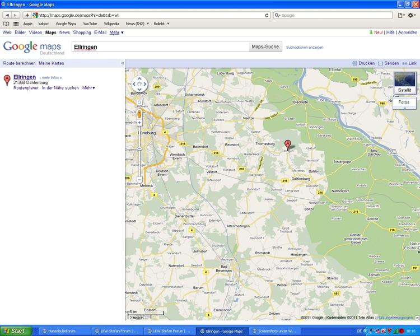Click mehr Infos next to Ellringen
The height and width of the screenshot is (336, 420).
[x=52, y=78]
